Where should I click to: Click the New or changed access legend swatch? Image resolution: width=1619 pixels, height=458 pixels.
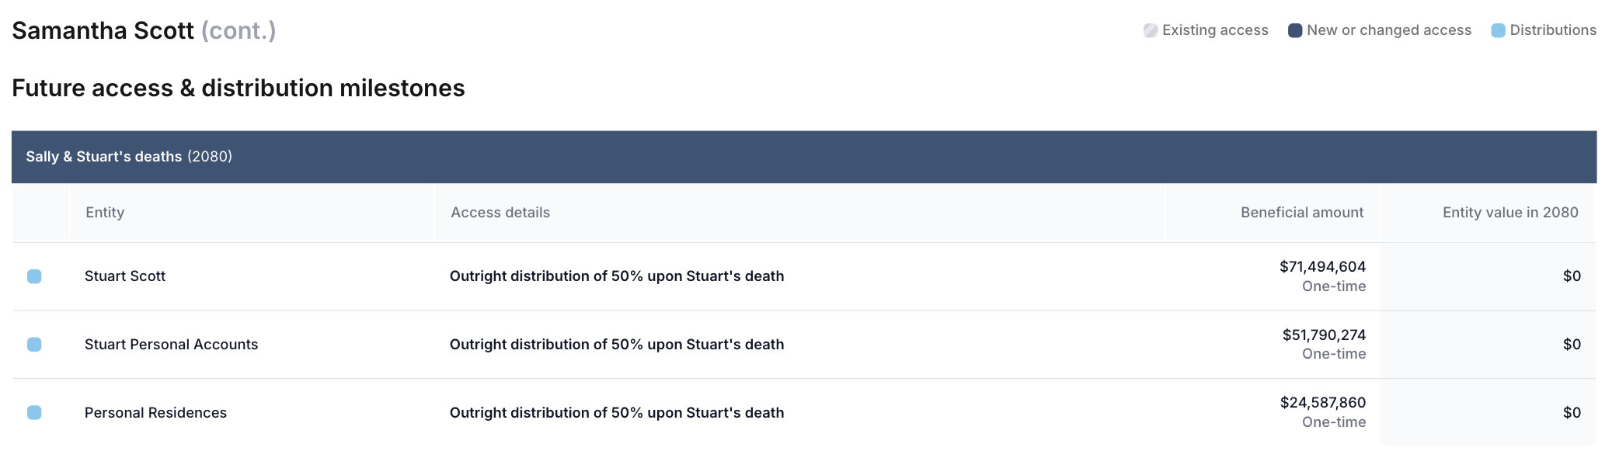(x=1295, y=30)
